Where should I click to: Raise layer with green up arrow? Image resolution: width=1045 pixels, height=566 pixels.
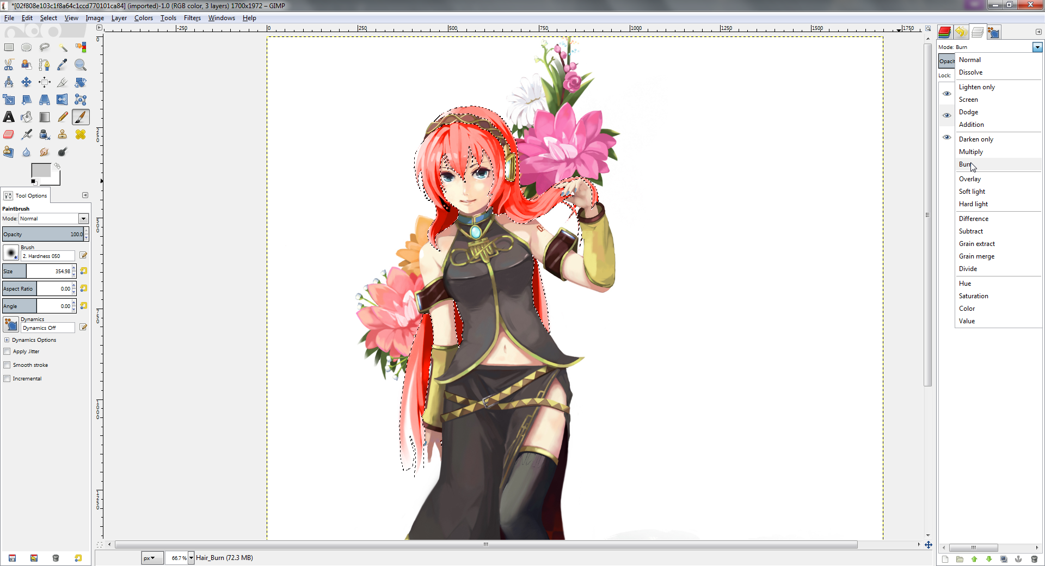click(974, 559)
